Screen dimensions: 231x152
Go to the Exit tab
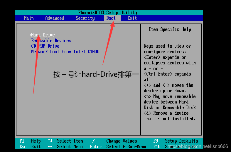click(x=132, y=18)
